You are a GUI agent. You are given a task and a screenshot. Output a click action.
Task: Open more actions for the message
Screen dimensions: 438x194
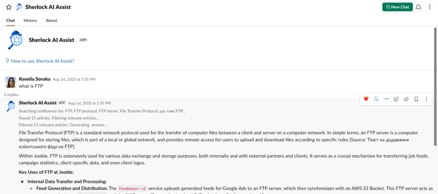(426, 99)
